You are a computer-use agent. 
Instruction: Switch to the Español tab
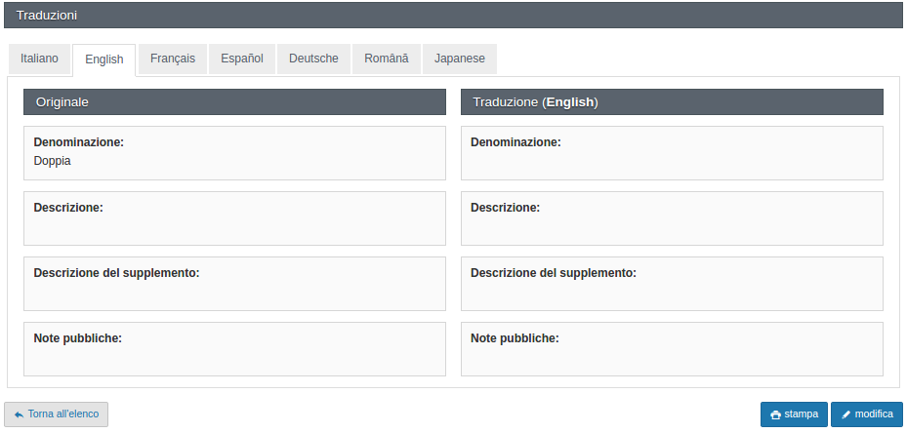tap(241, 59)
